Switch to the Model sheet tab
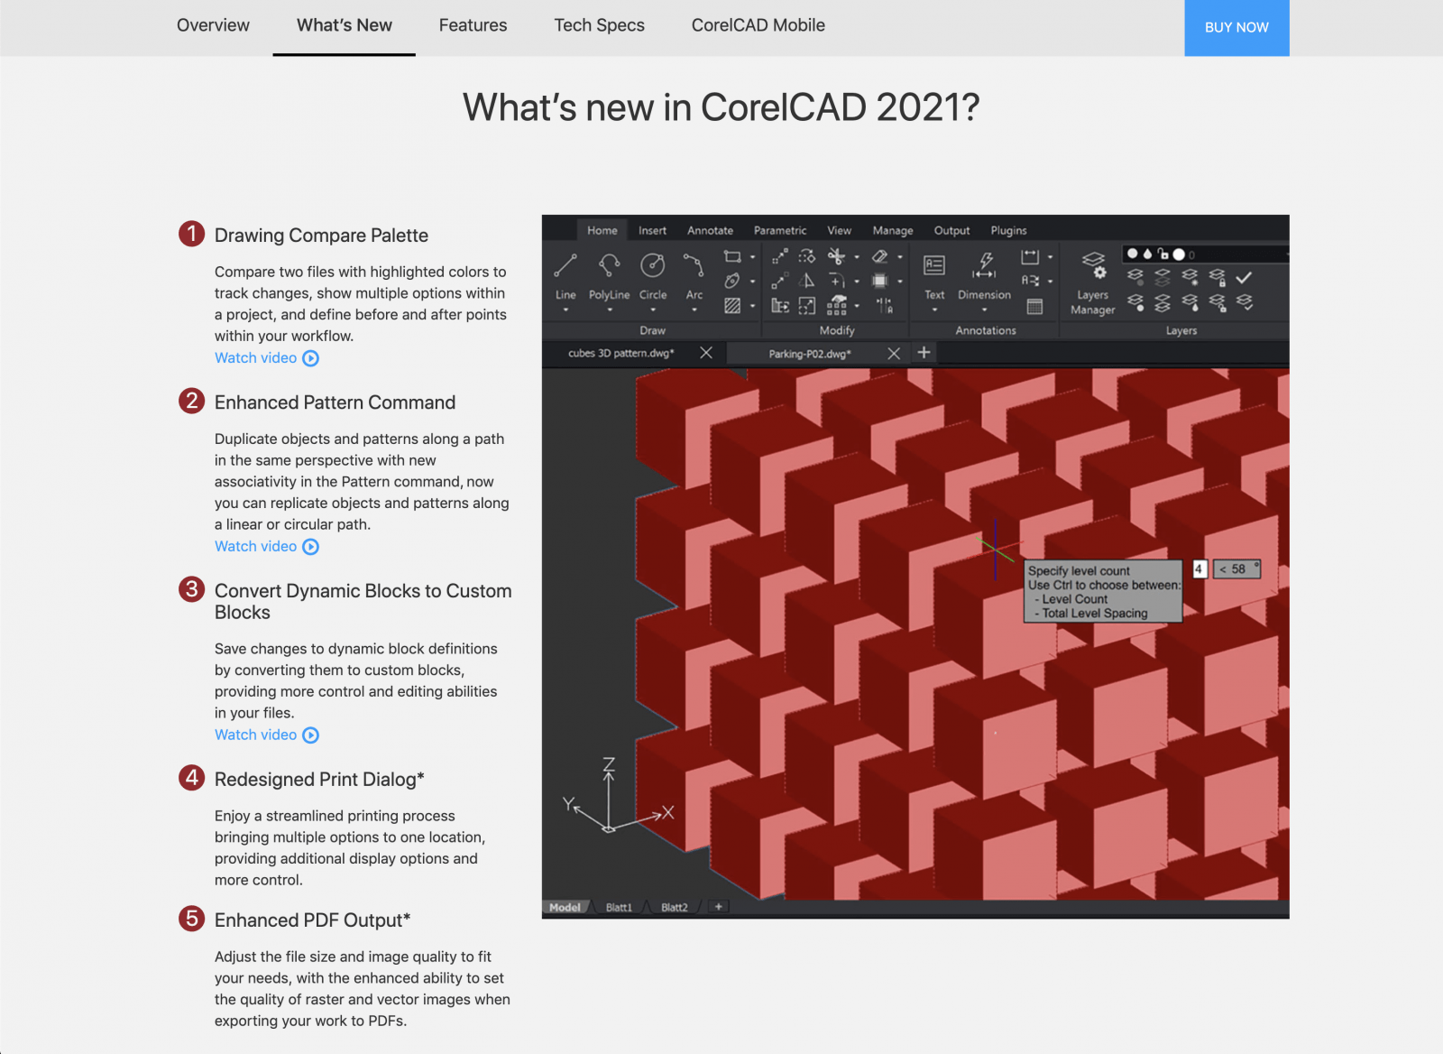 pos(565,907)
